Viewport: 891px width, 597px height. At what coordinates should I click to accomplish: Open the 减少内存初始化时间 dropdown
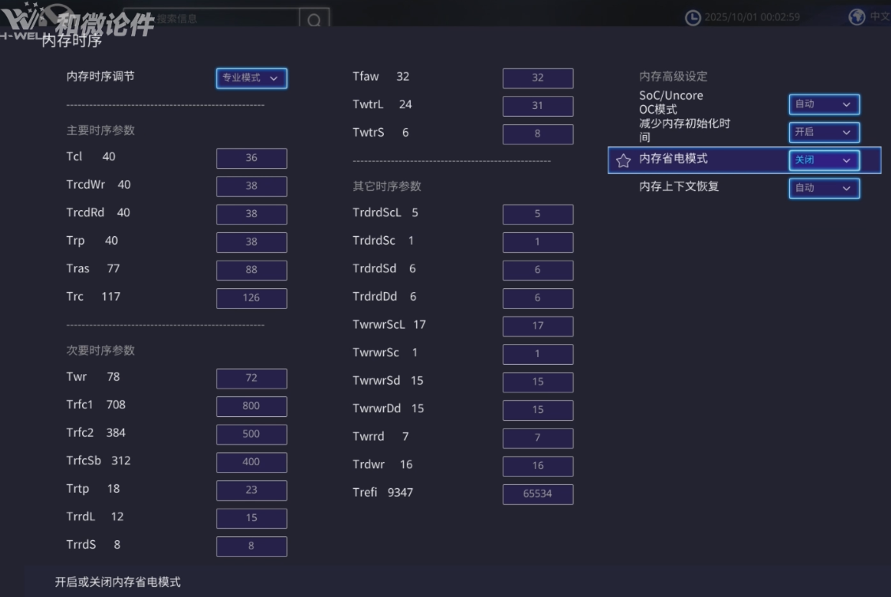click(824, 133)
